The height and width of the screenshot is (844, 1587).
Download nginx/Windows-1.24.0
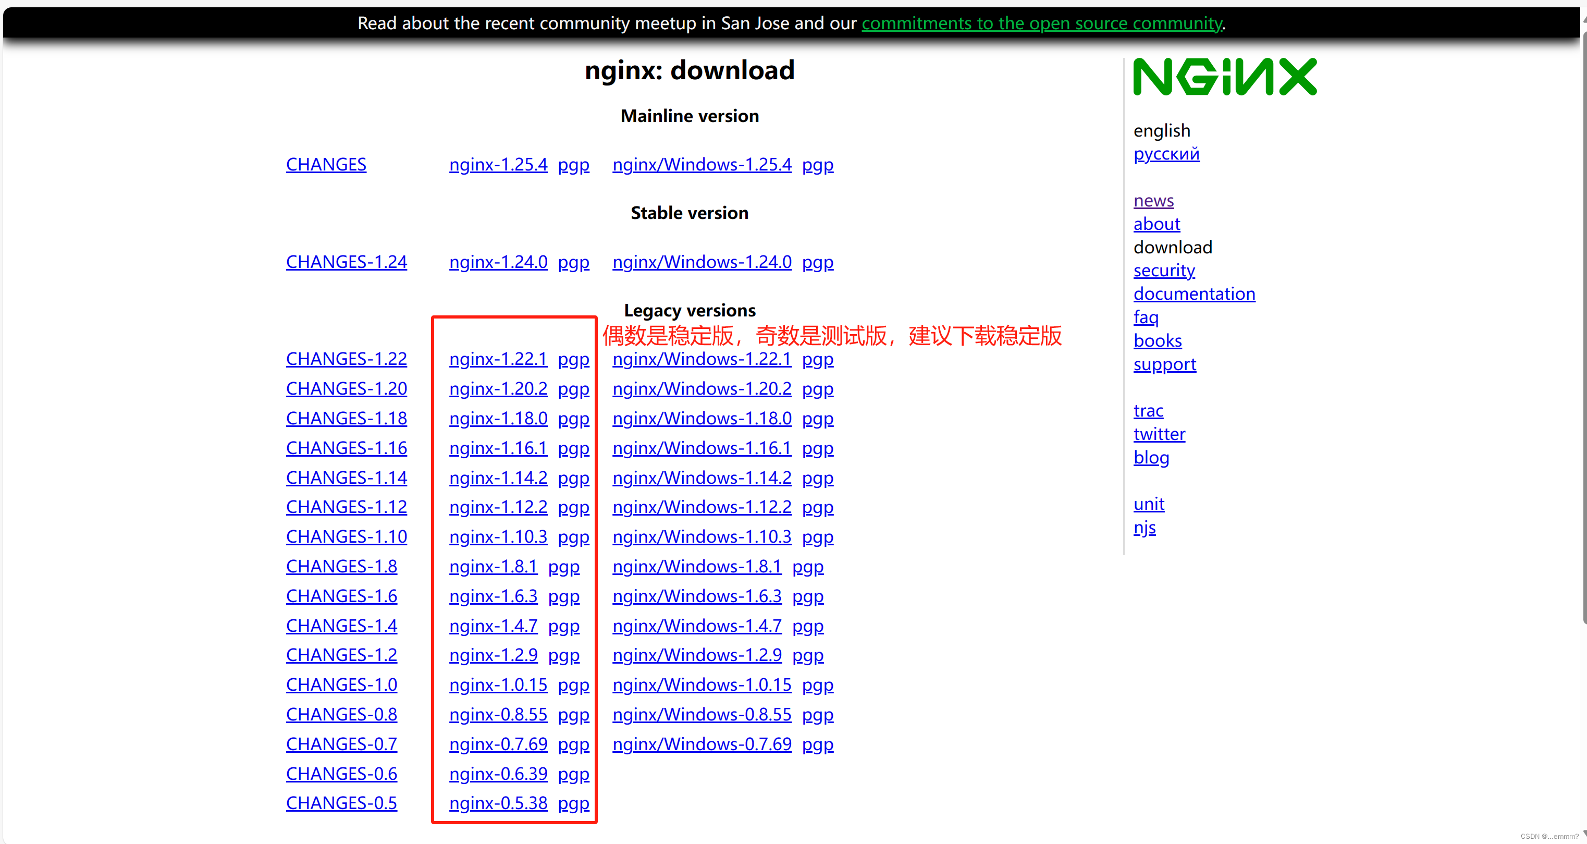[702, 262]
